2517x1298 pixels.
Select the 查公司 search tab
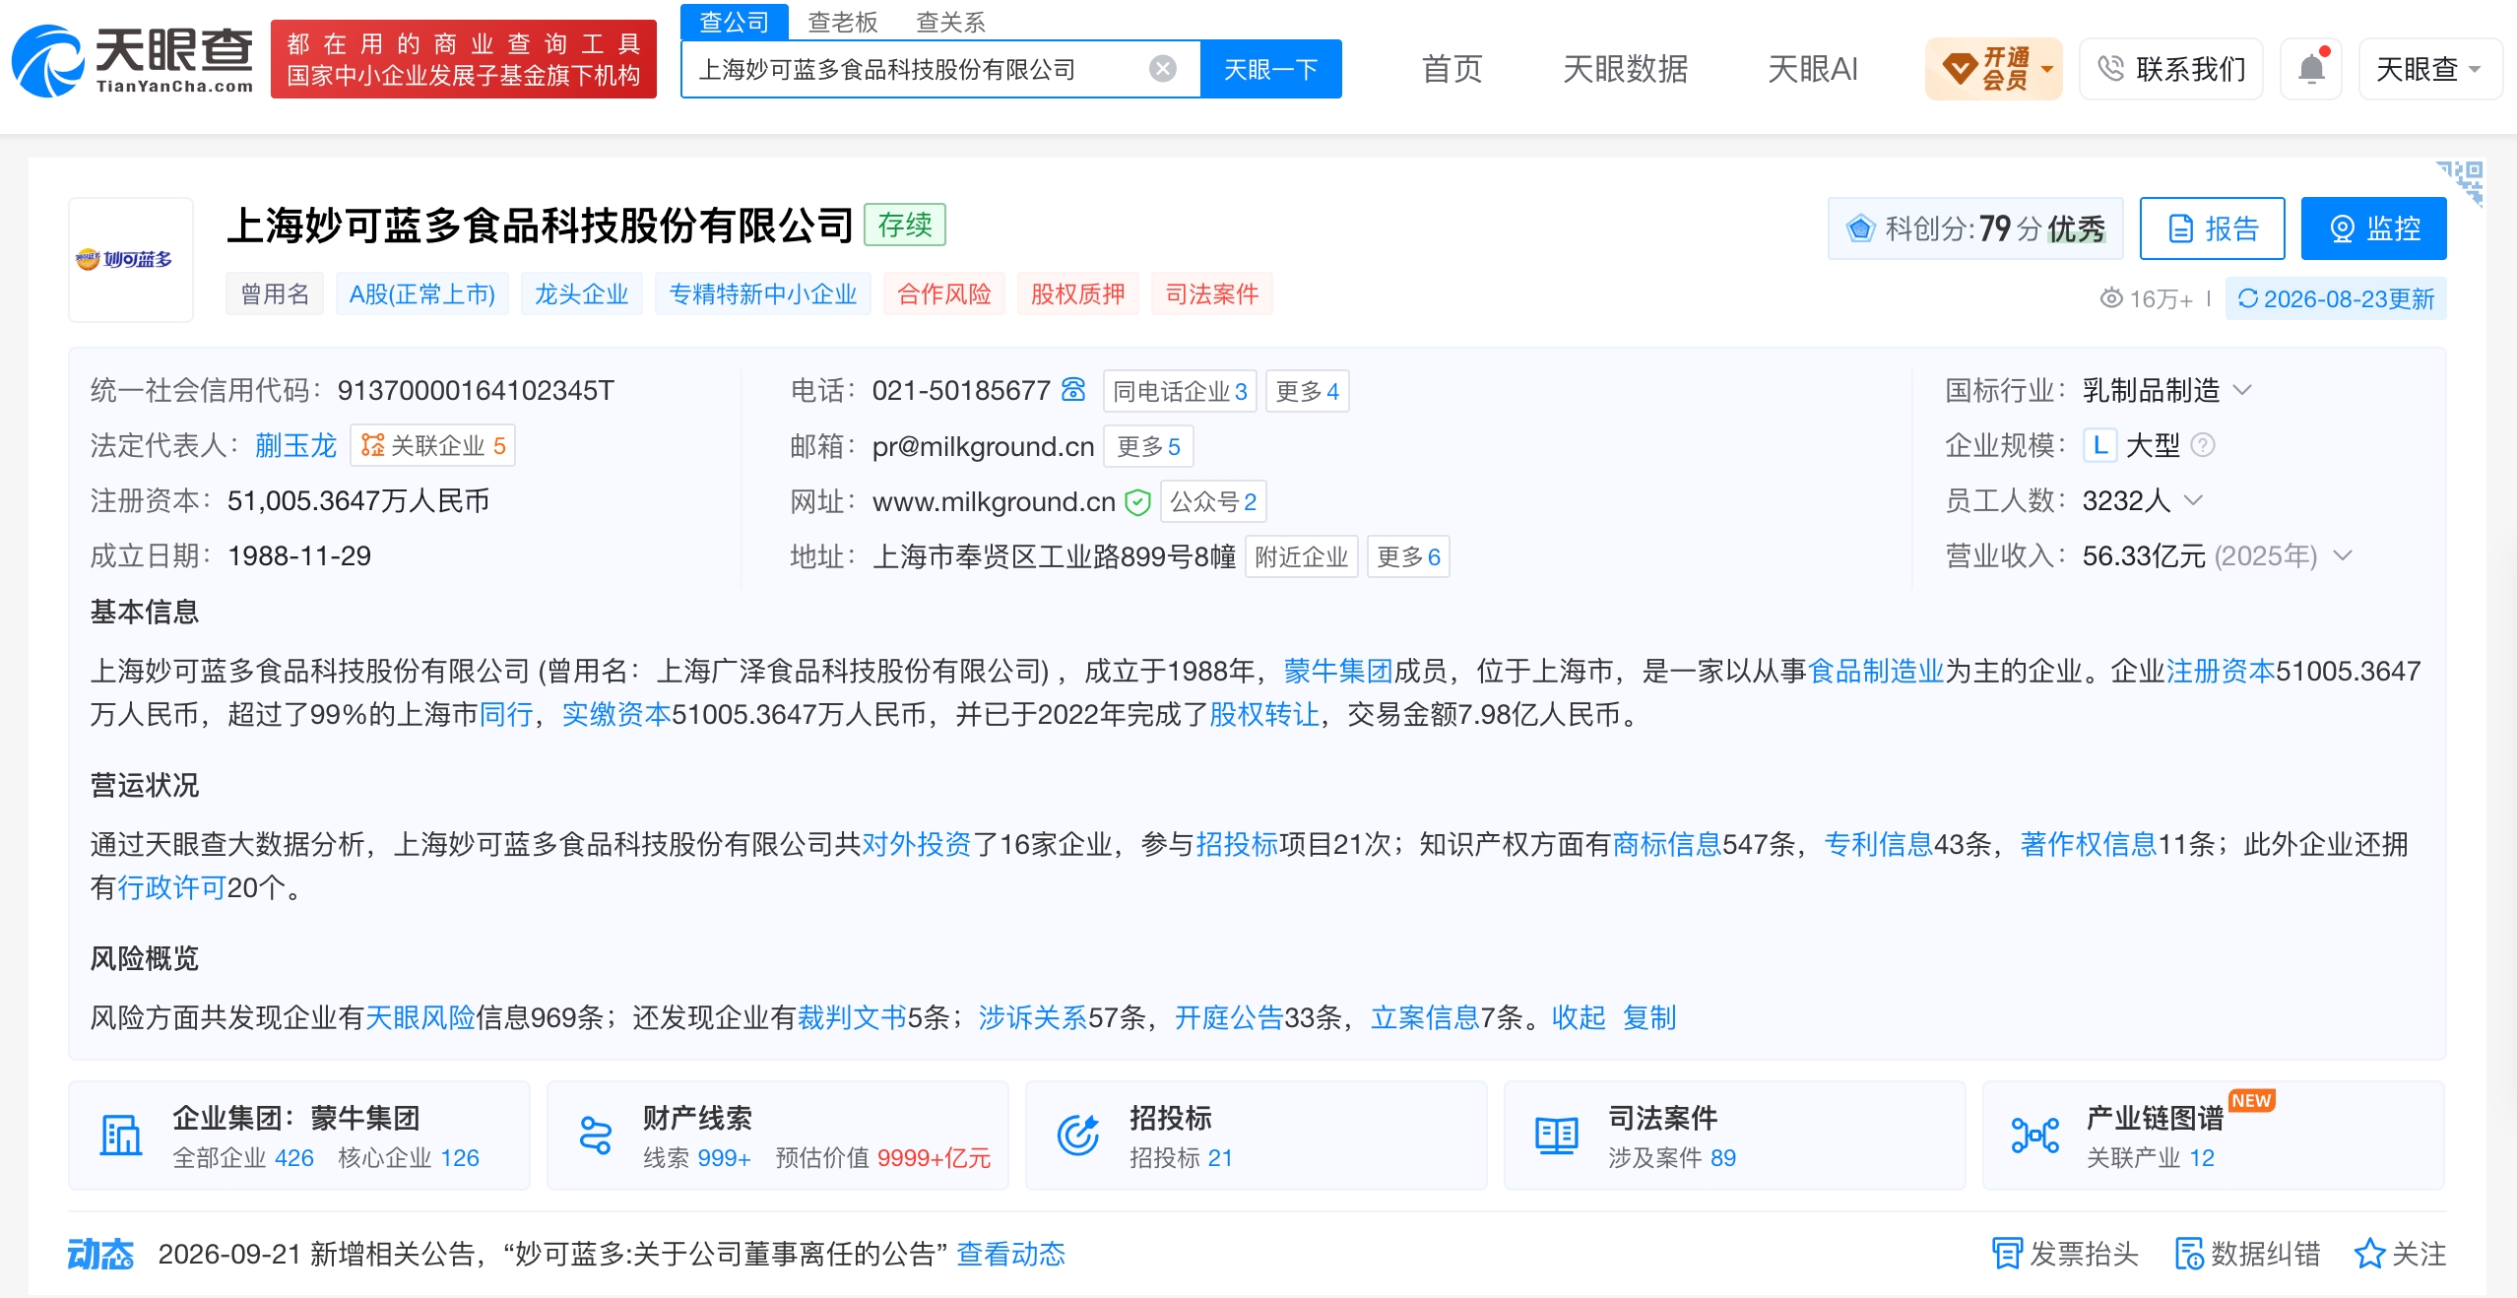pyautogui.click(x=735, y=22)
